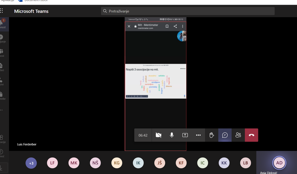297x174 pixels.
Task: Click the Microsoft Teams title
Action: (31, 12)
